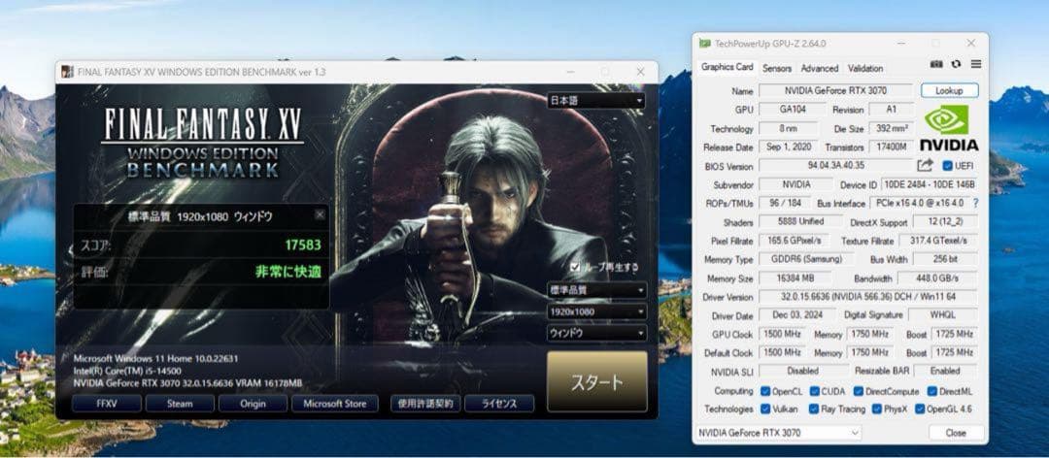Toggle the OpenGL 4.6 checkbox
The height and width of the screenshot is (458, 1049).
point(920,409)
